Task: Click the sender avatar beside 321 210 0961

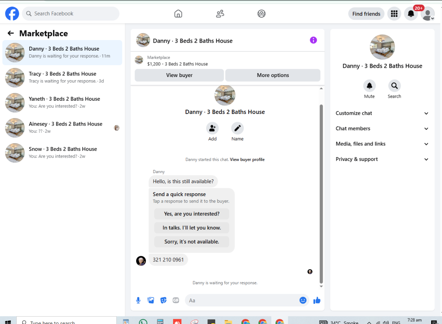Action: 141,261
